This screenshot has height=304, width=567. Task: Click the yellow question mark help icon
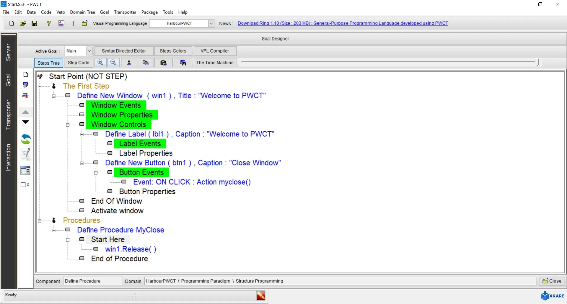[49, 23]
